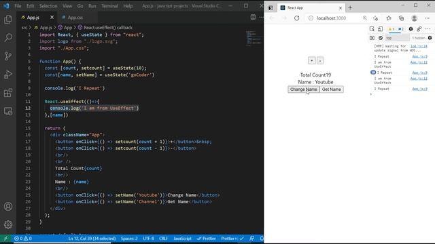Toggle the console sidebar
435x244 pixels.
point(372,38)
